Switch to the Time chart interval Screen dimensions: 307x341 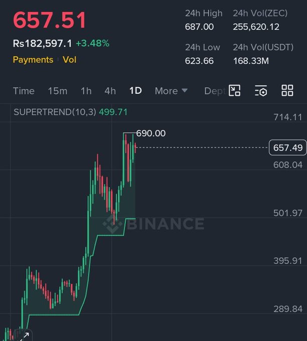(x=24, y=91)
